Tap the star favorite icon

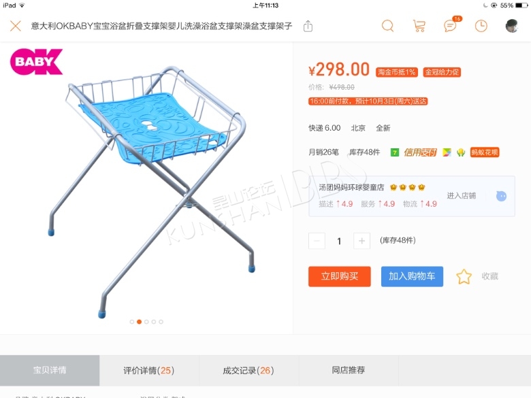point(464,276)
